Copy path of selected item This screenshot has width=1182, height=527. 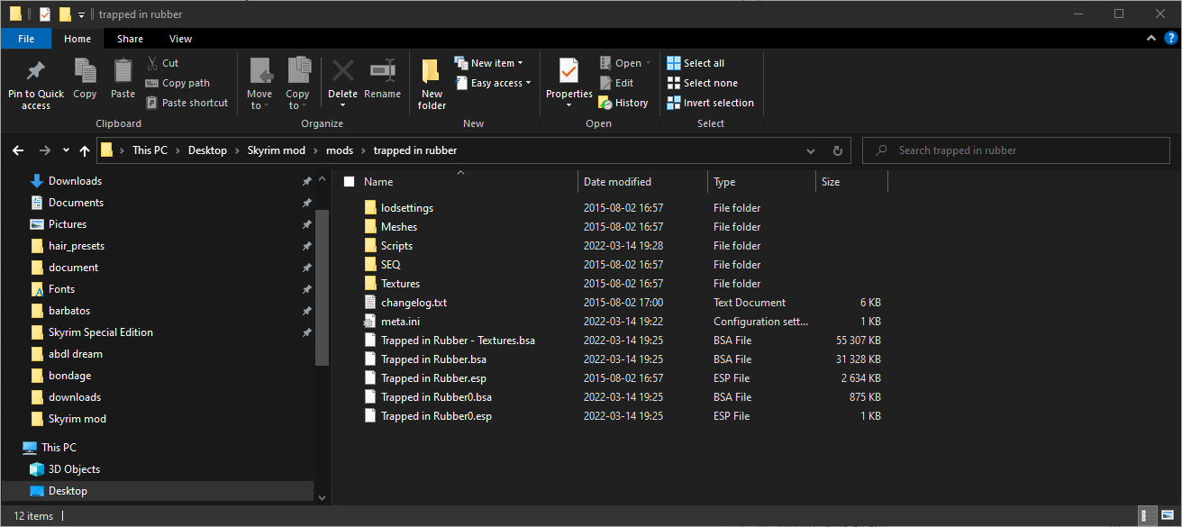point(177,83)
